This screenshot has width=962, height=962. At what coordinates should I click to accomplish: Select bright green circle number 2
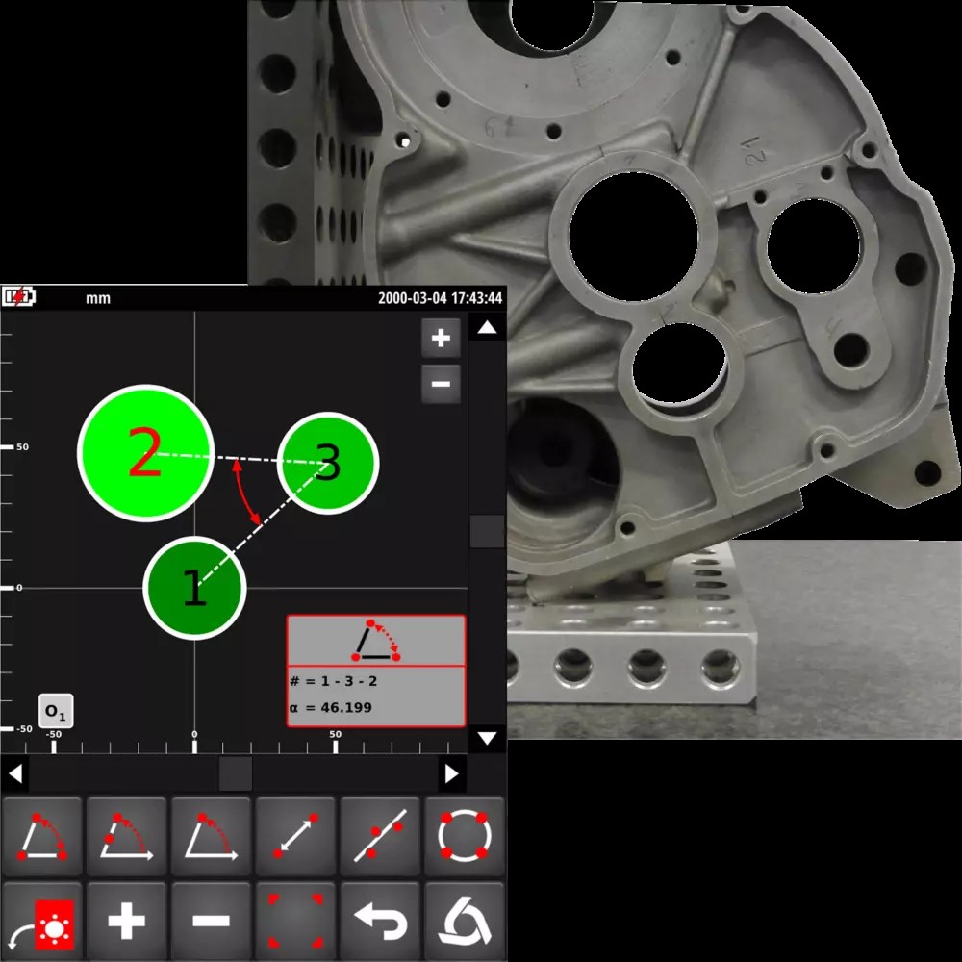pos(146,453)
